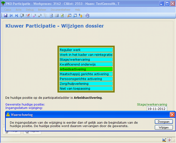The image size is (176, 143).
Task: Click the help book icon in toolbar
Action: 87,15
